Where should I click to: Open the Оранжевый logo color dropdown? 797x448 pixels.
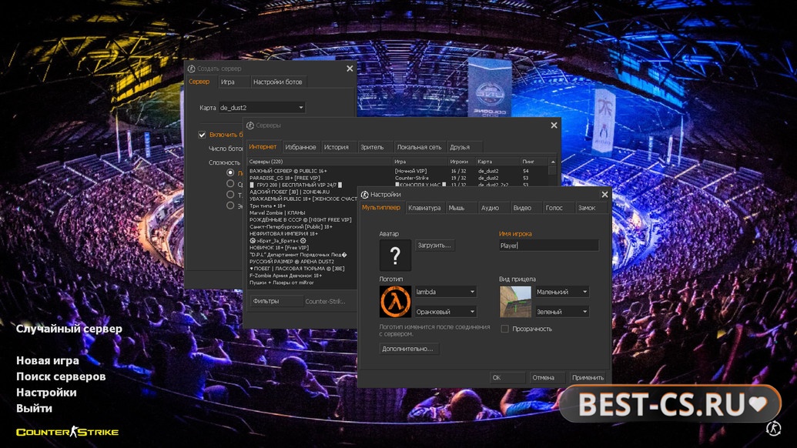[446, 312]
